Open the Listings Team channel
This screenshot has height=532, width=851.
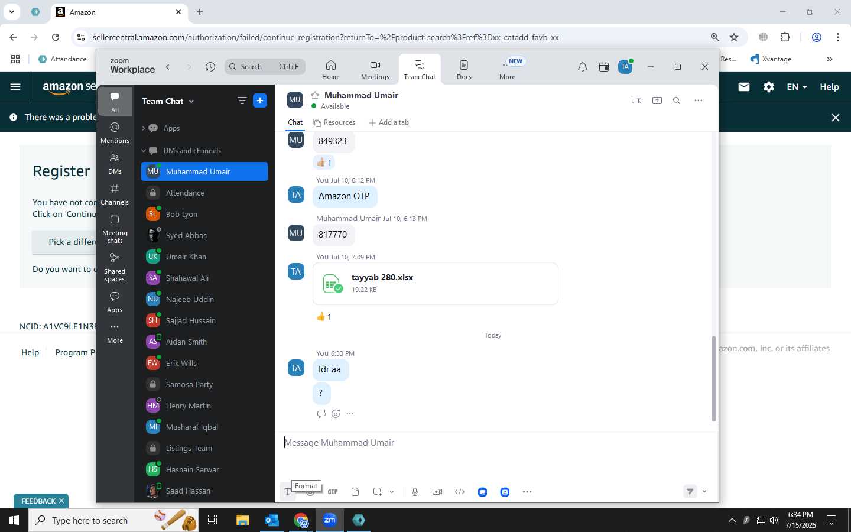[x=204, y=448]
